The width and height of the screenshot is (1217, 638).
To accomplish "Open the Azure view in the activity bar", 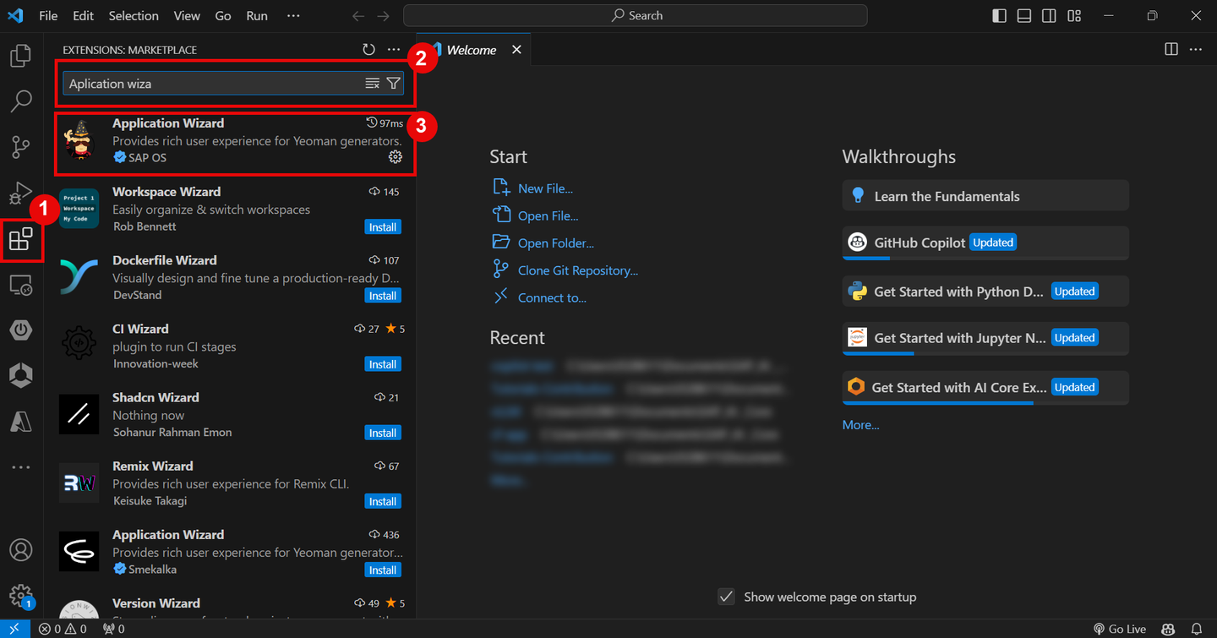I will pos(21,421).
